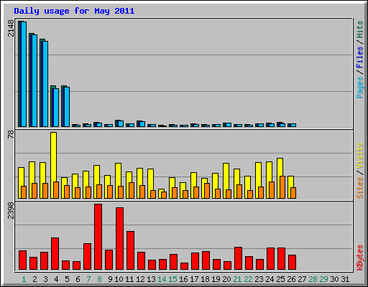Click the 'Visits' legend label

pos(359,156)
